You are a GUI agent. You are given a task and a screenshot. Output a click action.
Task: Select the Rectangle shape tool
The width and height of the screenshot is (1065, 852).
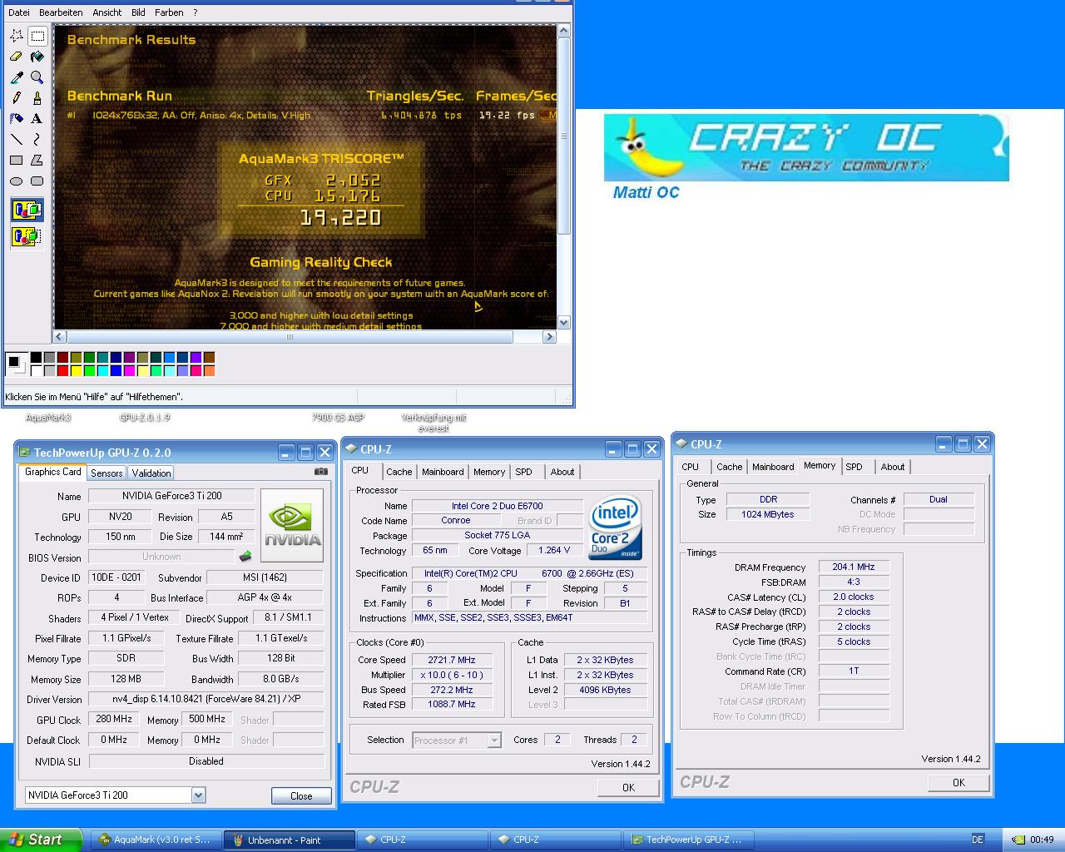pos(17,161)
